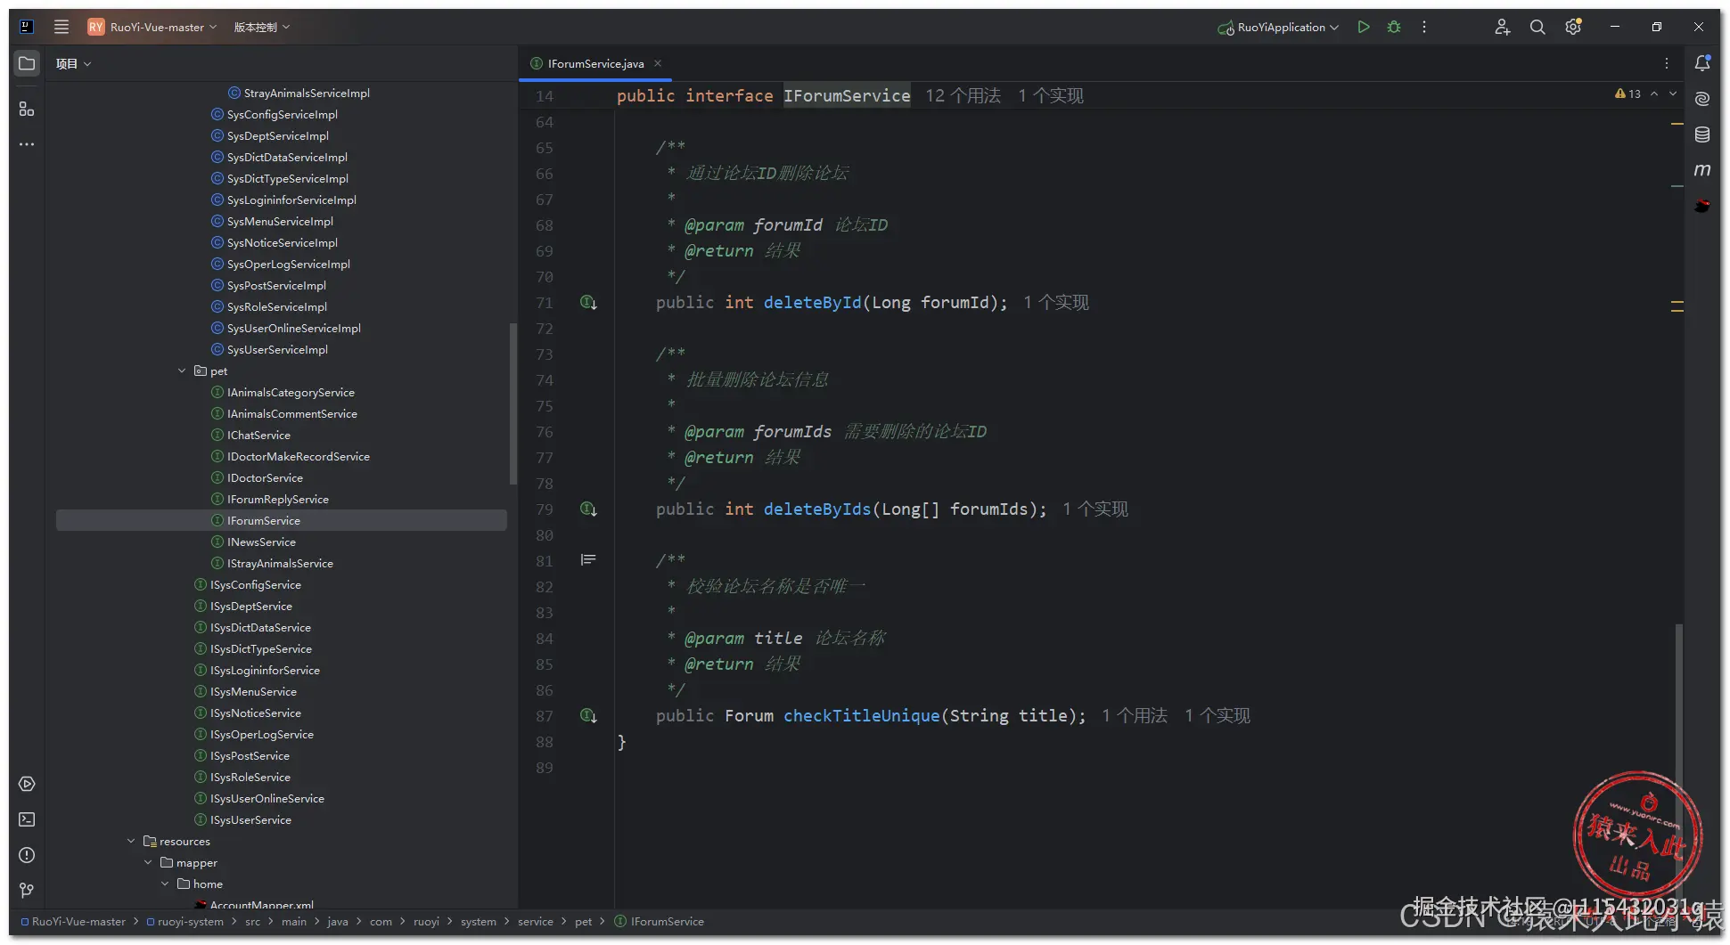
Task: Go to deleteById implementation gutter icon
Action: click(588, 303)
